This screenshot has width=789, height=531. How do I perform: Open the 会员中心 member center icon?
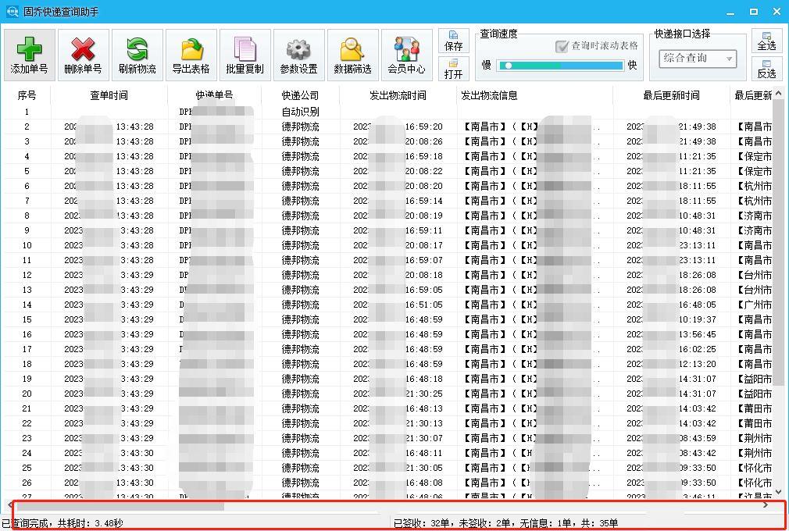406,54
